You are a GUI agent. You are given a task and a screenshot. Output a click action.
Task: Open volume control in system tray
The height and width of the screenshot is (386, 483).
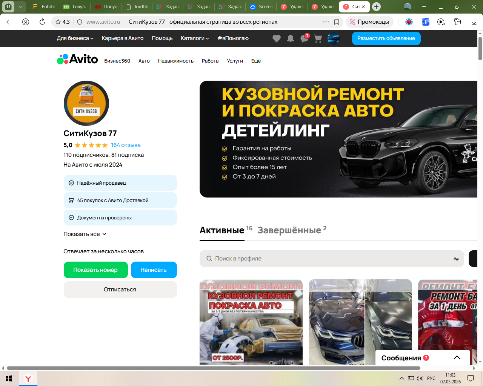[x=420, y=378]
